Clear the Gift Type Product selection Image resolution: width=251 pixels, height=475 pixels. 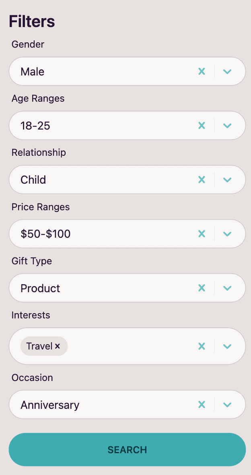202,288
